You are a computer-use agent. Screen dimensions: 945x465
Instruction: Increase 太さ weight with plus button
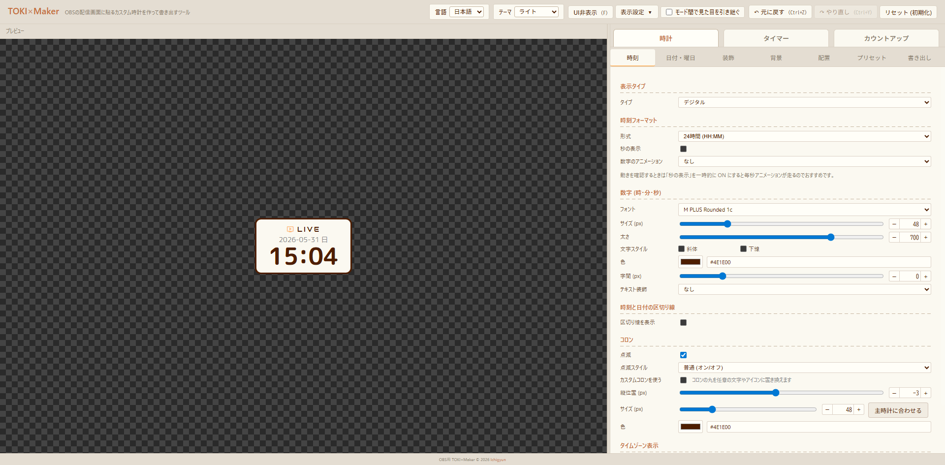926,237
